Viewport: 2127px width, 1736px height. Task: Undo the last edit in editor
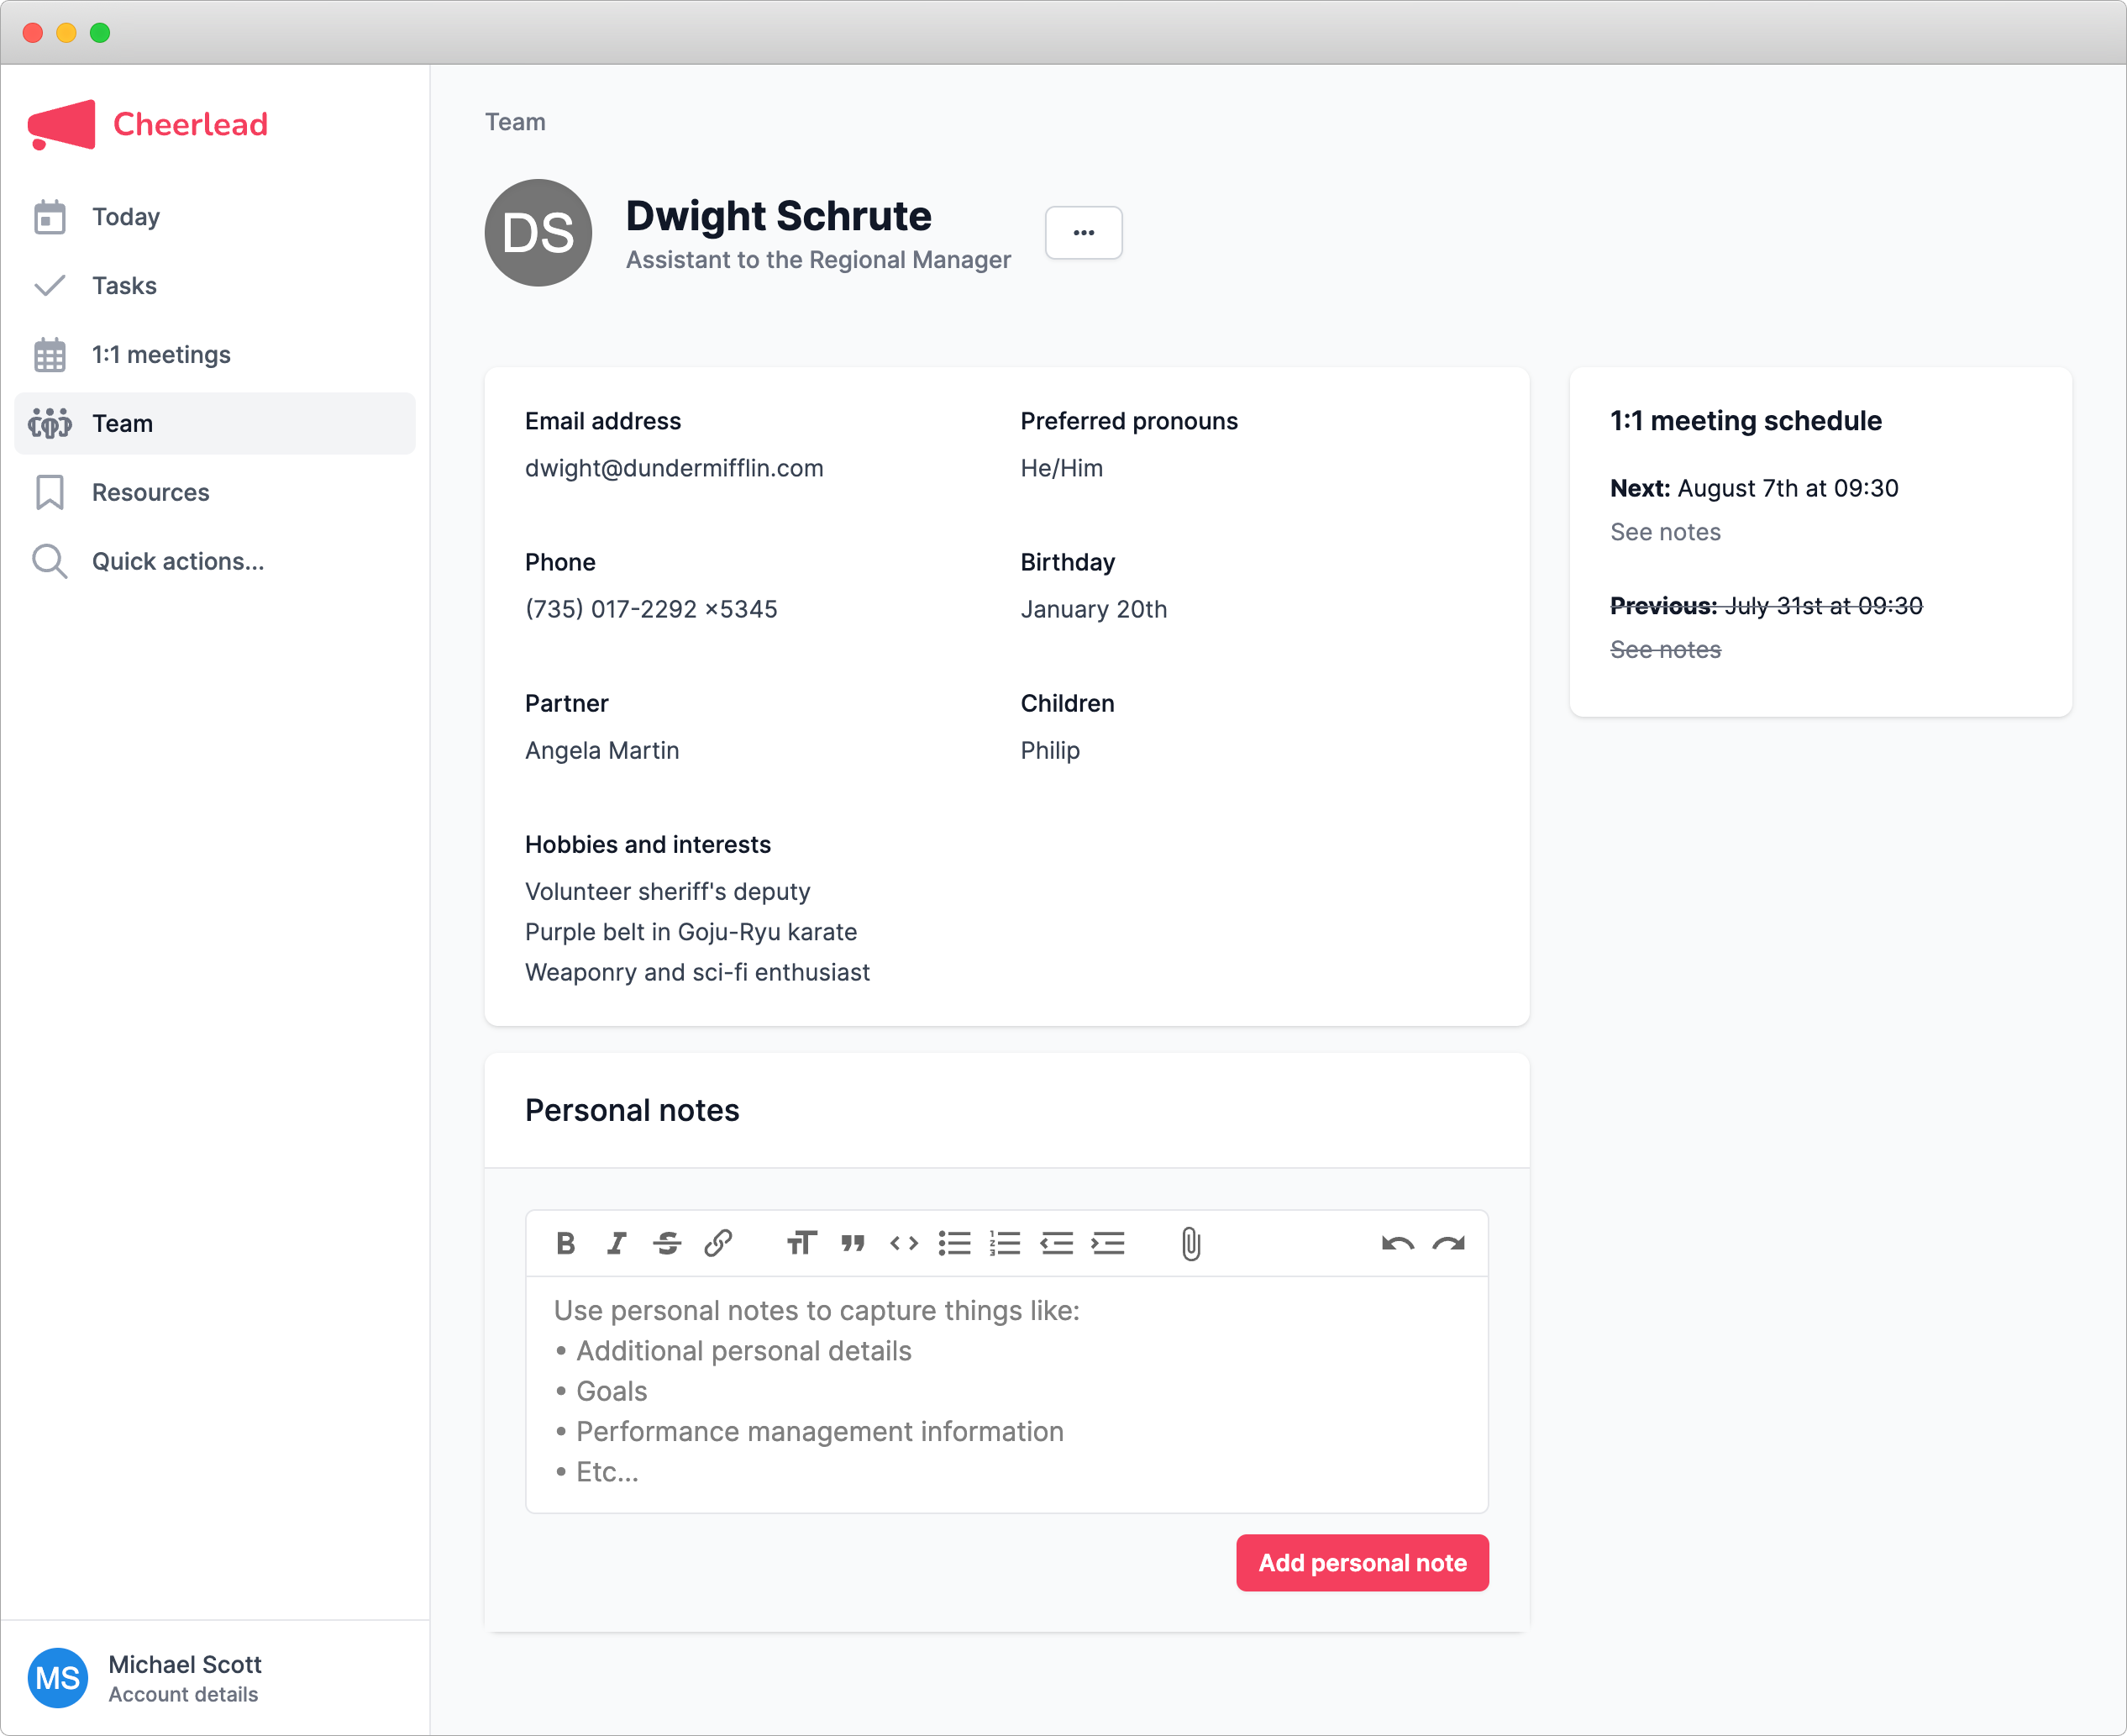point(1397,1243)
